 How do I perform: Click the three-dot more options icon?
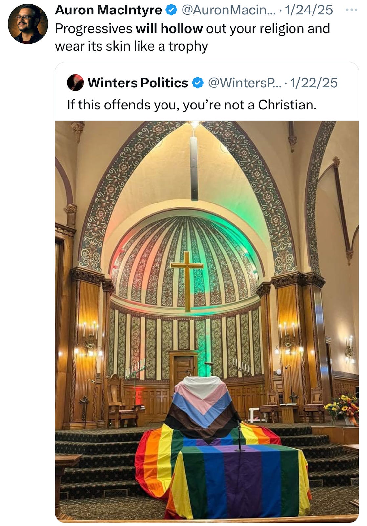pyautogui.click(x=352, y=10)
